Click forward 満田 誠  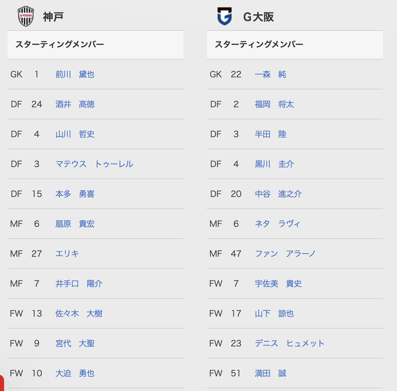click(270, 373)
